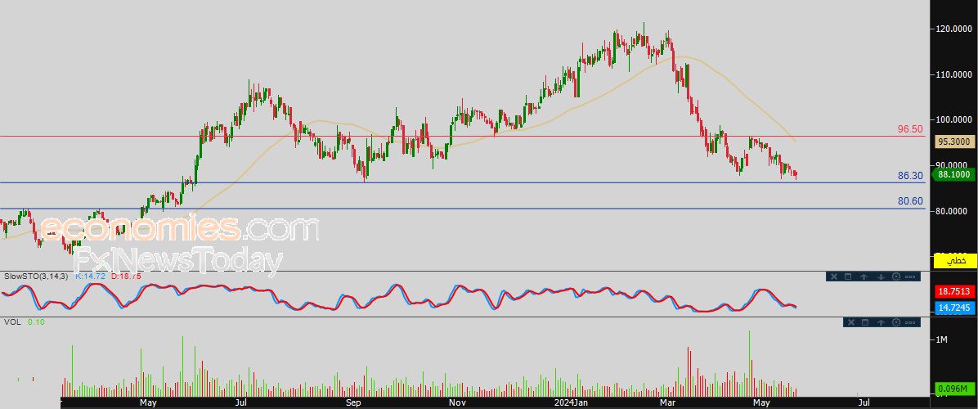This screenshot has height=409, width=978.
Task: Maximize the SlowSTO indicator panel
Action: coord(848,276)
